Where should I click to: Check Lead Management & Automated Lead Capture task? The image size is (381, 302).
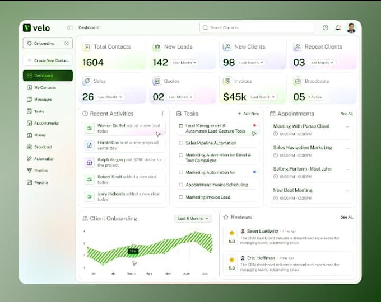pyautogui.click(x=180, y=126)
